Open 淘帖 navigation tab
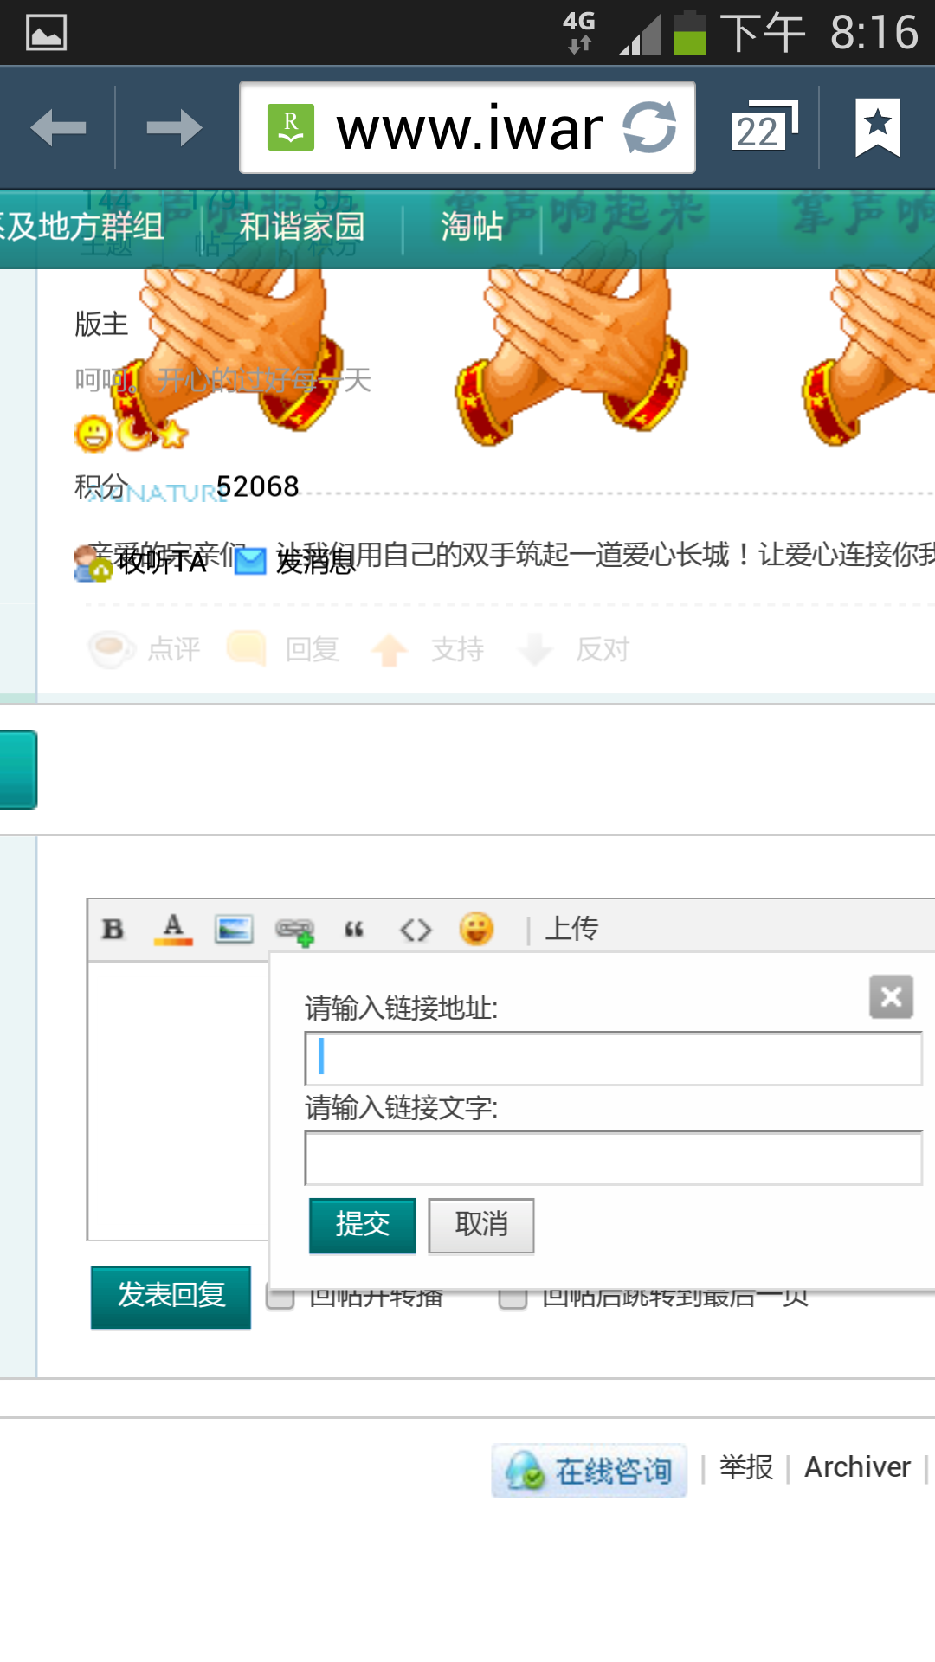This screenshot has height=1662, width=935. pos(472,227)
